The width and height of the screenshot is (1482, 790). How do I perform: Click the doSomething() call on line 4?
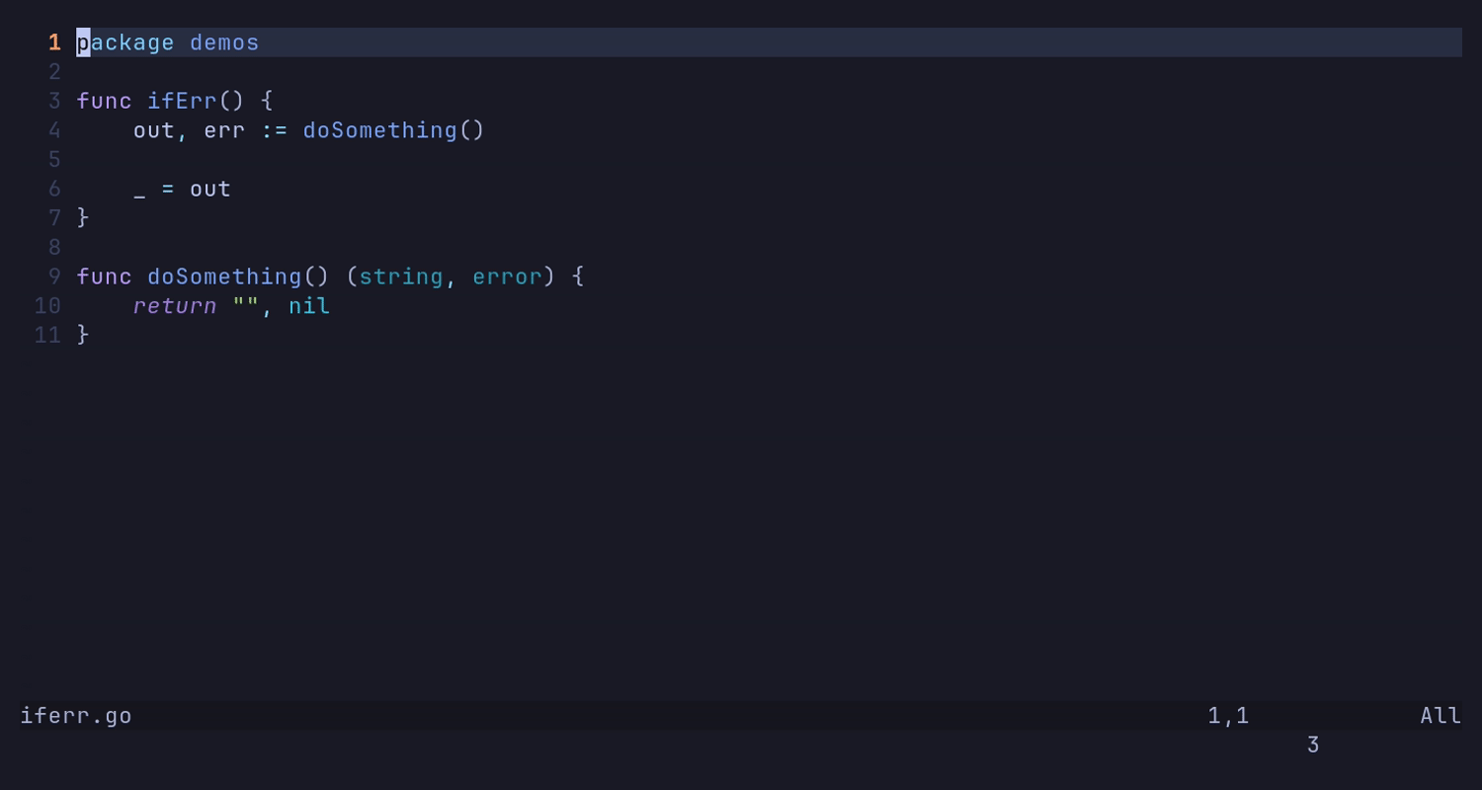click(x=380, y=130)
